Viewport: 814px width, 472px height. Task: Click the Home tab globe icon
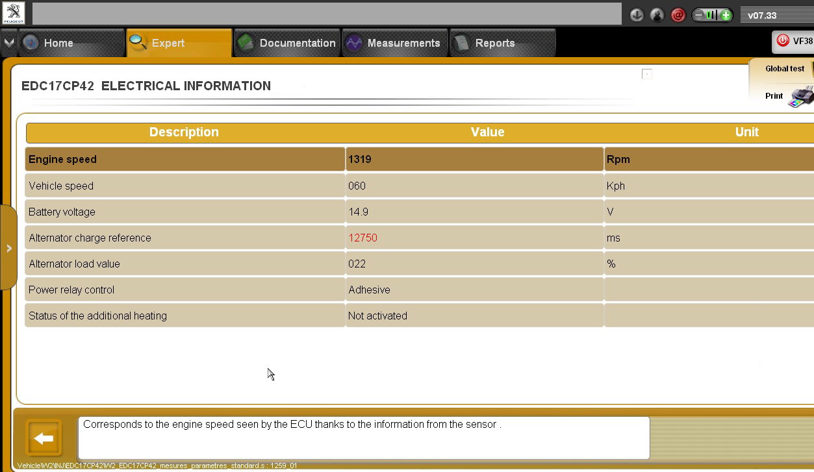pos(31,43)
